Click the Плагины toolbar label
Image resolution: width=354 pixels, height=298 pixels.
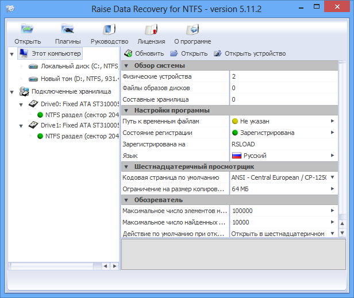click(x=68, y=41)
